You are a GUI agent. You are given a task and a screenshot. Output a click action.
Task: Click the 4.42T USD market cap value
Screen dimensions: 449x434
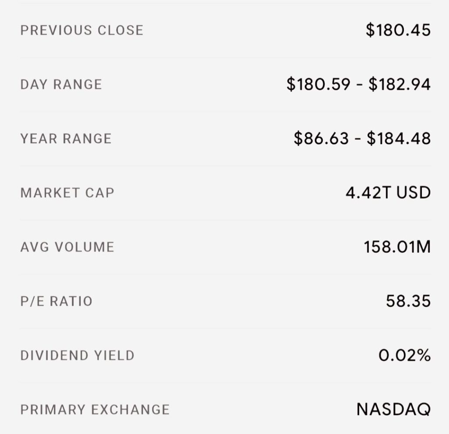pyautogui.click(x=388, y=192)
